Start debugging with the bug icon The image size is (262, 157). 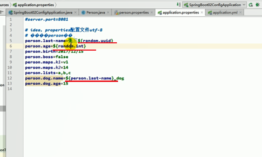pos(258,5)
